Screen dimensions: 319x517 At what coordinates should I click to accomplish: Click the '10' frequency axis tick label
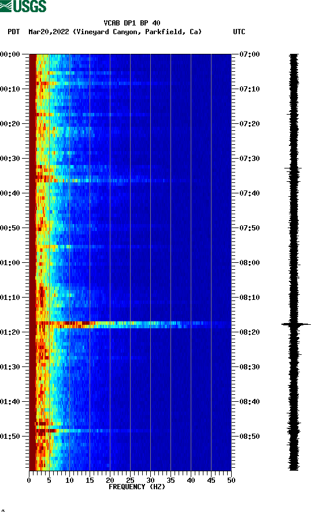click(69, 481)
